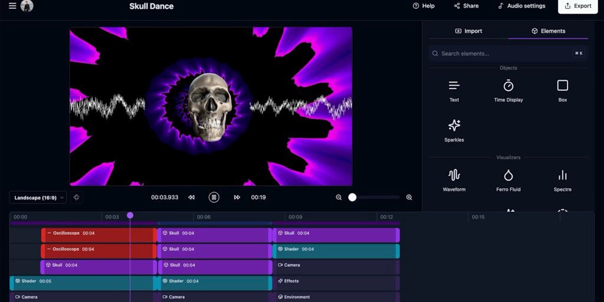
Task: Click the zoom in magnifier icon
Action: tap(409, 198)
